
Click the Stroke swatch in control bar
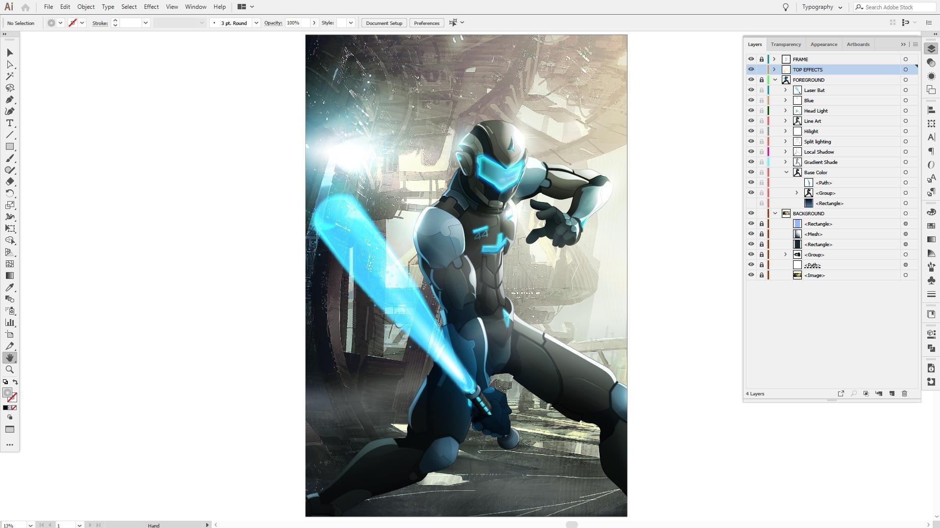tap(72, 23)
